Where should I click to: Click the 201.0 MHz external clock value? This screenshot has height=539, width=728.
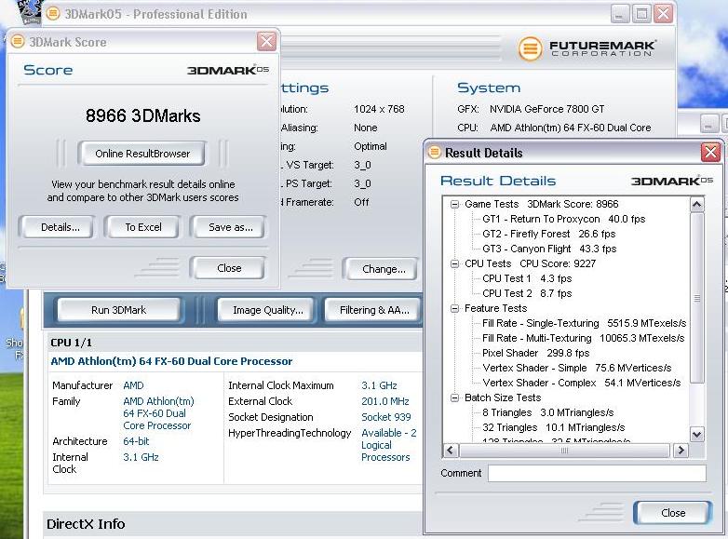pyautogui.click(x=384, y=401)
